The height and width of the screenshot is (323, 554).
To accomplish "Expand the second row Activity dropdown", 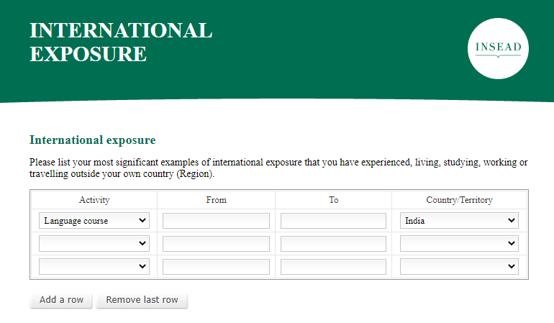I will pos(94,244).
